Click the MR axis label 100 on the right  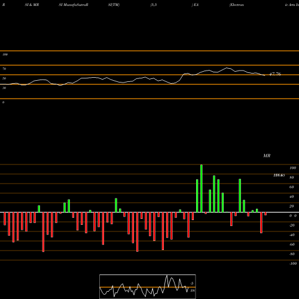point(293,168)
